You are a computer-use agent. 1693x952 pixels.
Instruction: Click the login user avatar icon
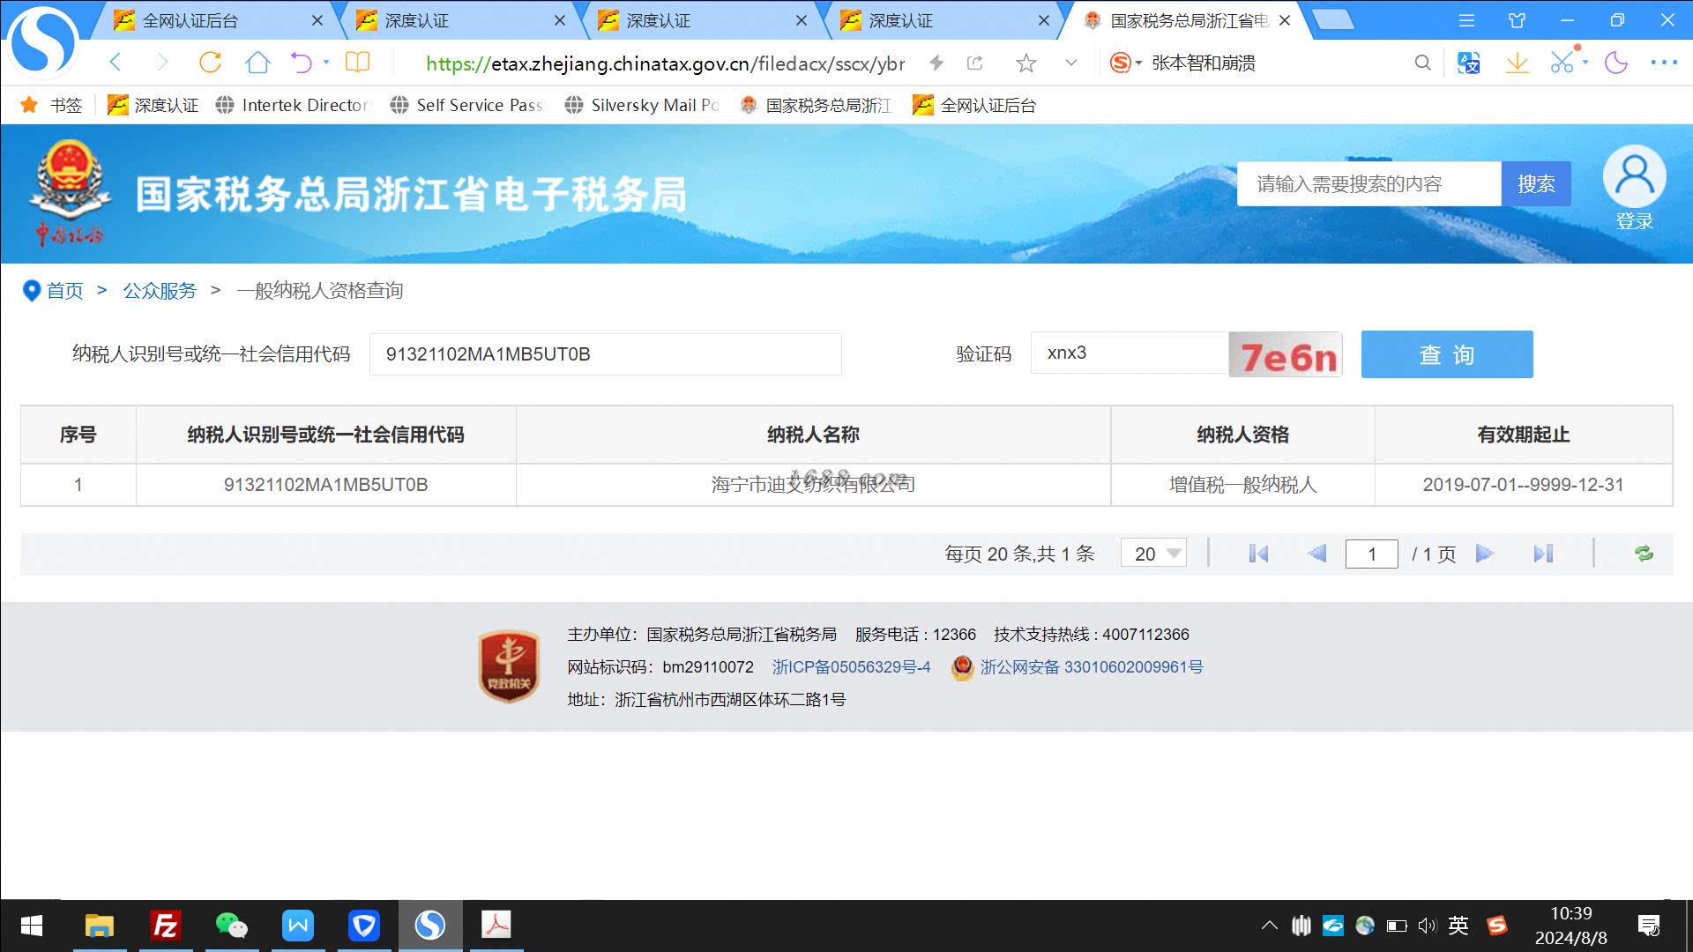[x=1634, y=176]
